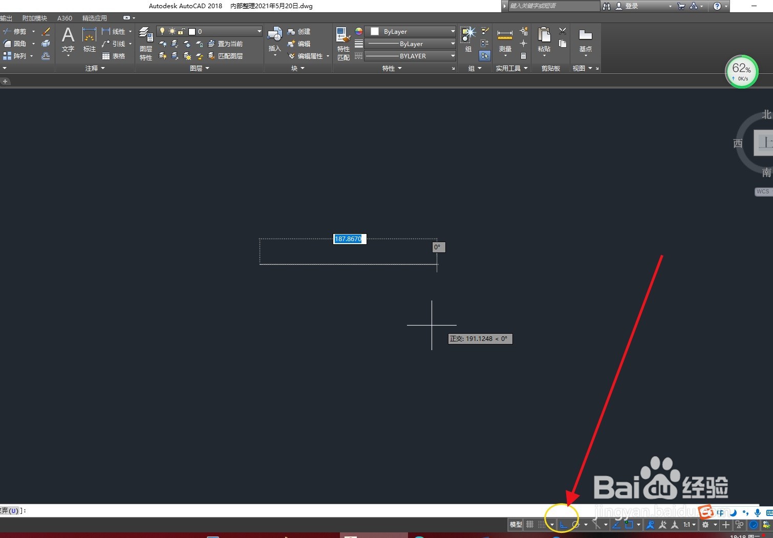The height and width of the screenshot is (538, 773).
Task: Open the ByLayer lineweight dropdown
Action: (x=453, y=44)
